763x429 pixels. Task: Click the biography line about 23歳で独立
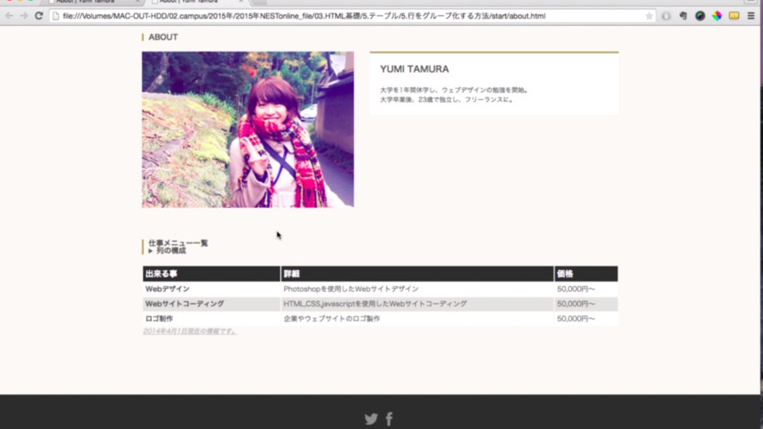click(447, 99)
